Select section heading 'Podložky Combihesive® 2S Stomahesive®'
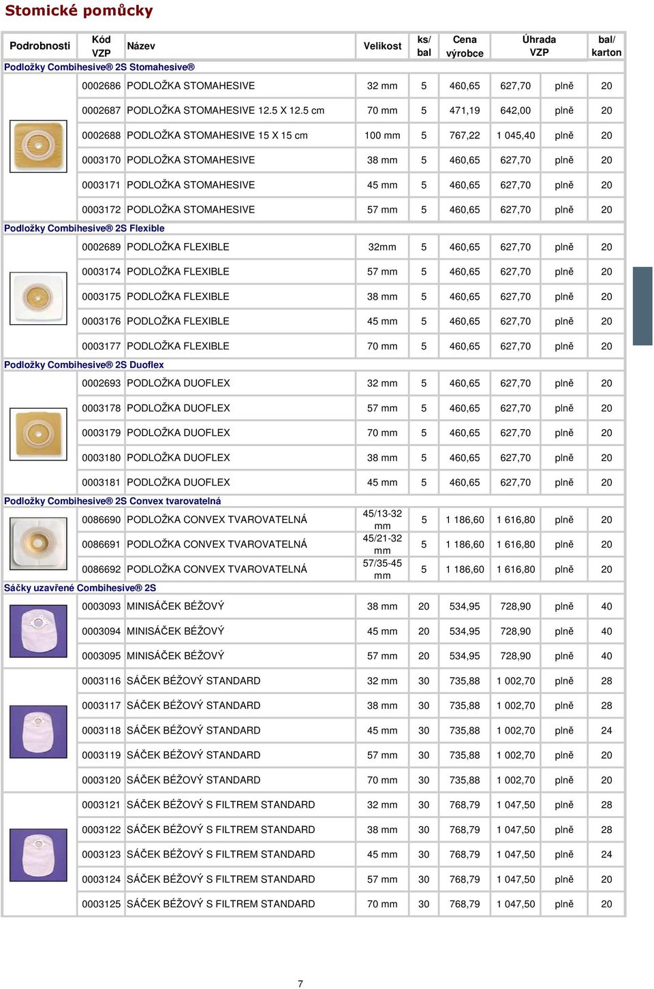 (x=99, y=67)
